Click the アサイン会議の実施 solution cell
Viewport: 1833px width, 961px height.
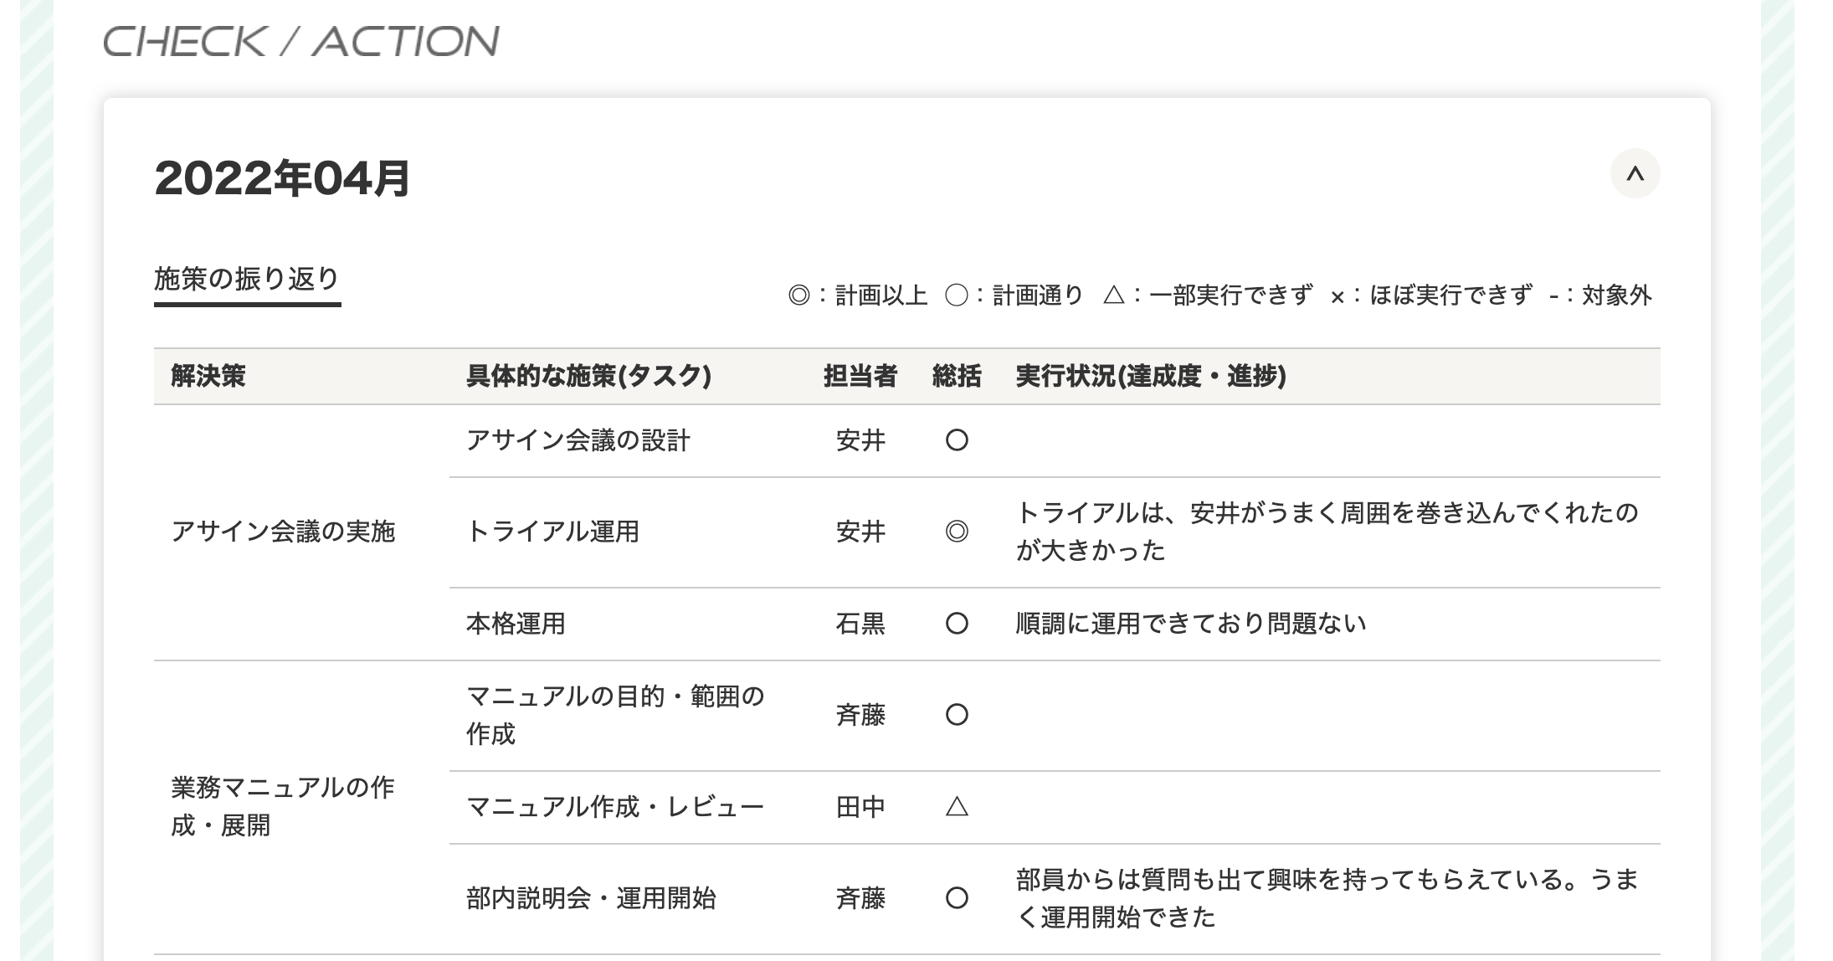click(283, 532)
